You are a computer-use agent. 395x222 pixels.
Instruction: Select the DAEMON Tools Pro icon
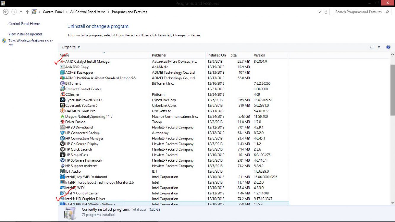point(62,111)
